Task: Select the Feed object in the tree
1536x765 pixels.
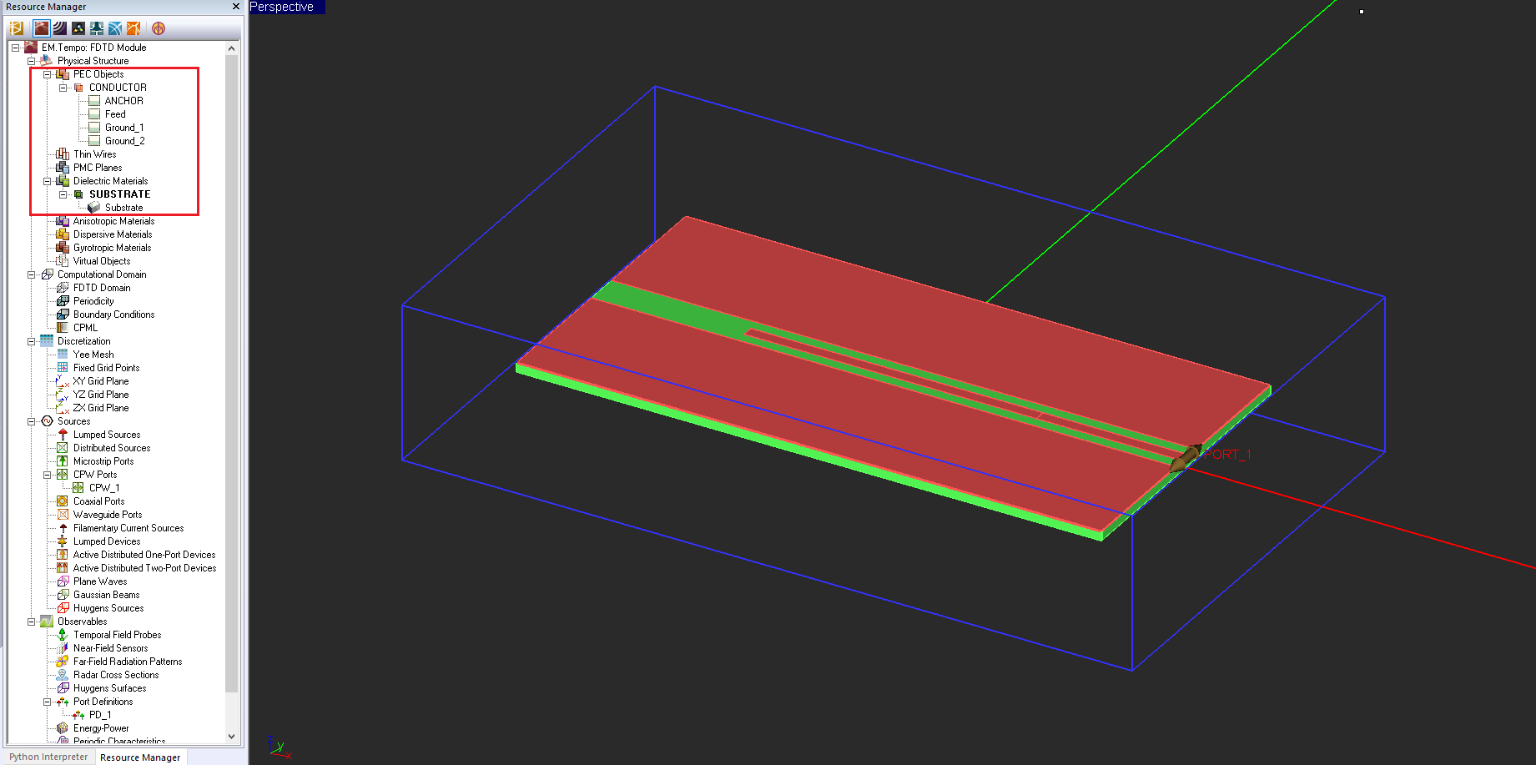Action: (115, 114)
